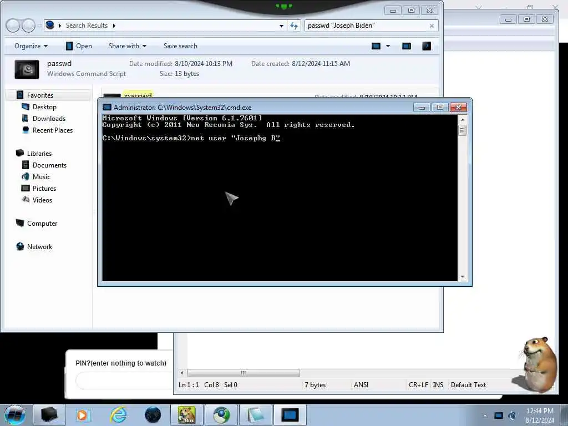Toggle the preview pane icon
The height and width of the screenshot is (426, 568).
click(x=407, y=46)
